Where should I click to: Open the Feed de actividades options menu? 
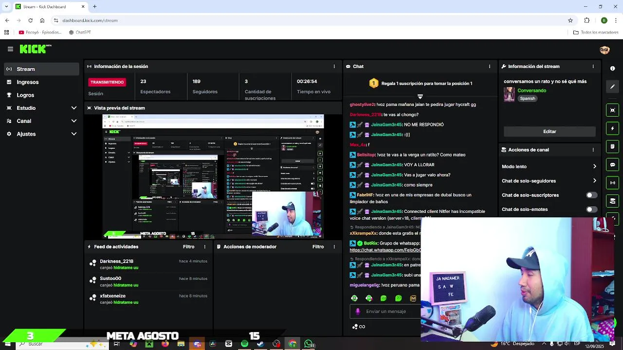click(x=204, y=246)
